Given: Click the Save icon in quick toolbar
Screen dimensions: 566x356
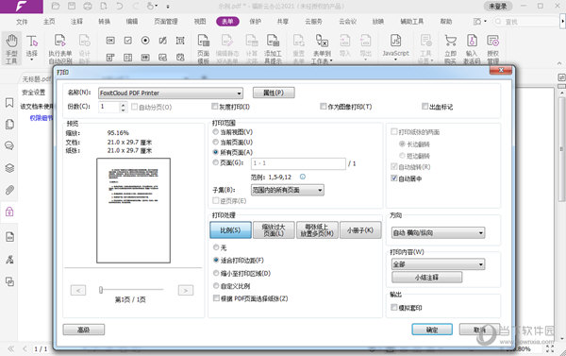Looking at the screenshot, I should click(x=72, y=6).
